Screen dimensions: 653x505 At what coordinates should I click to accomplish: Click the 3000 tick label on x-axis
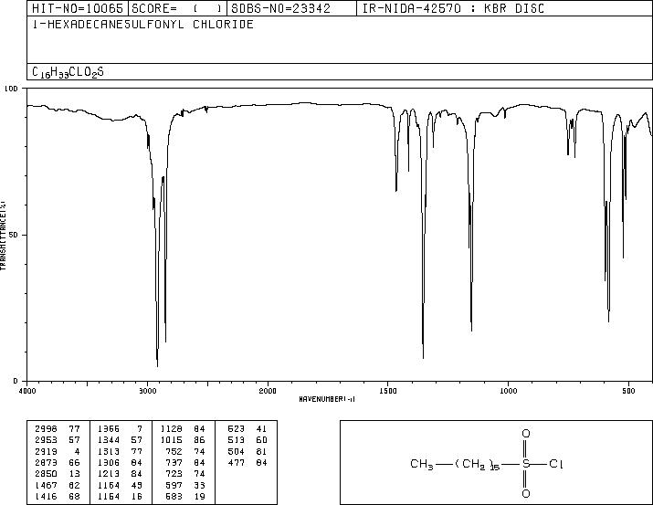click(x=147, y=391)
